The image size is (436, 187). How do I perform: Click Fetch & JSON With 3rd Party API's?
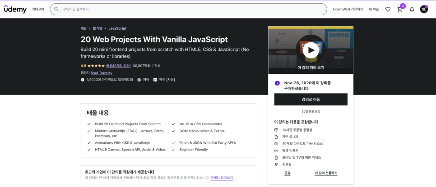(x=208, y=142)
